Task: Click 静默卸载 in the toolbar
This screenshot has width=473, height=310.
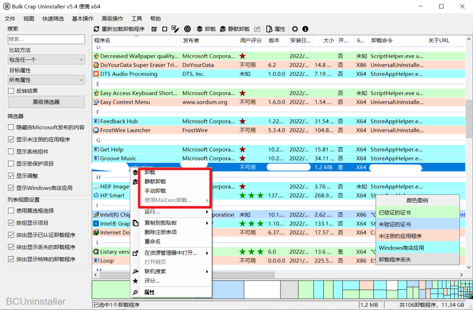Action: tap(235, 29)
